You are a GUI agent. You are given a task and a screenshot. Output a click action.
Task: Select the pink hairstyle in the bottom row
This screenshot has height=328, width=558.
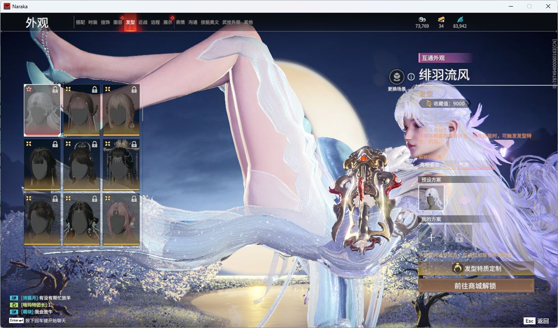pos(121,219)
